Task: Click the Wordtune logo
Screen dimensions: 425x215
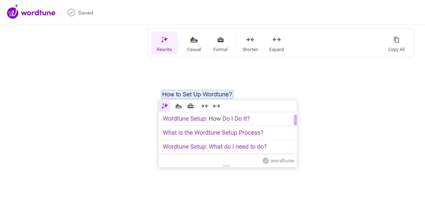Action: click(30, 12)
